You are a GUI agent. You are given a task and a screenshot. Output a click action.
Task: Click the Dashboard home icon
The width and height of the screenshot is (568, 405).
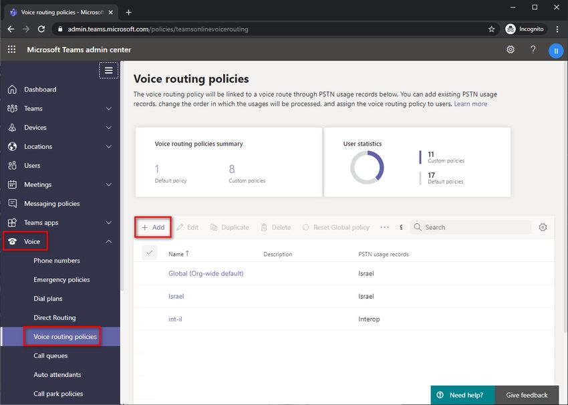click(x=12, y=90)
